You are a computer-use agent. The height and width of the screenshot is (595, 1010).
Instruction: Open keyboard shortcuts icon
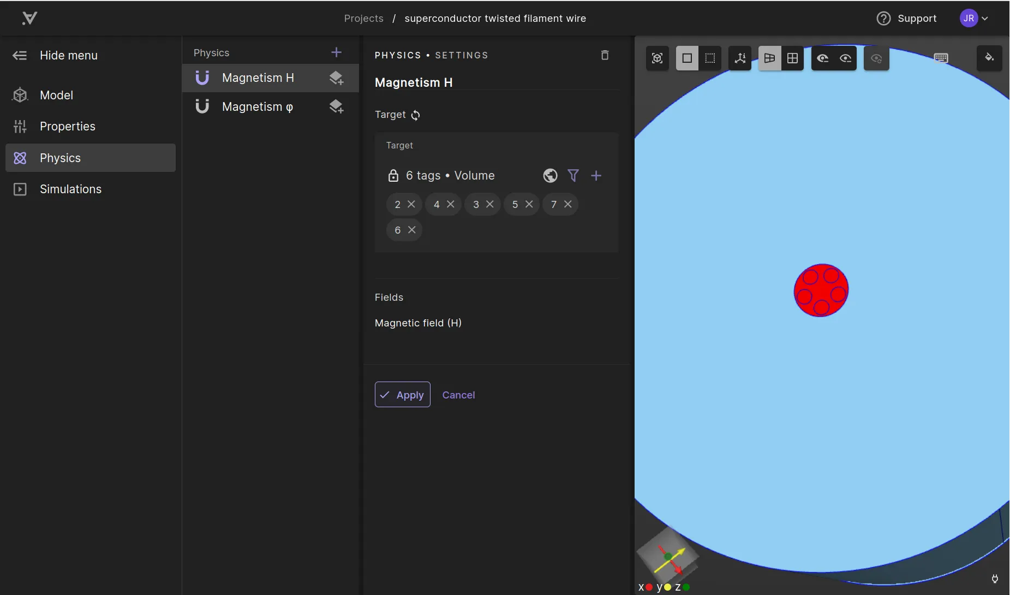point(941,58)
